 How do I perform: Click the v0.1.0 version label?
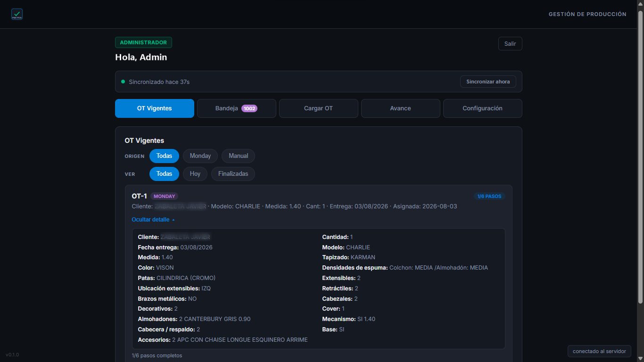point(12,354)
